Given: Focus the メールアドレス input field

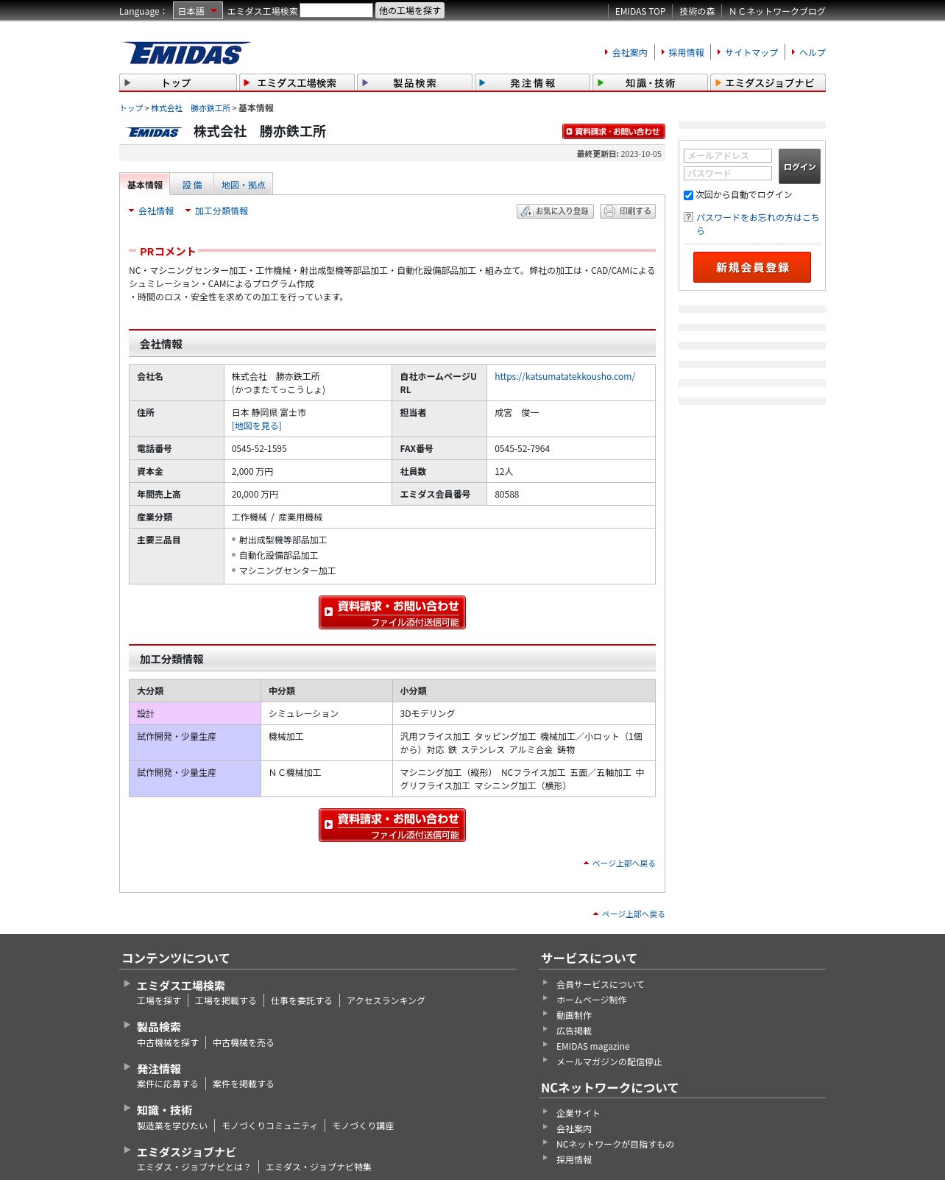Looking at the screenshot, I should [728, 155].
